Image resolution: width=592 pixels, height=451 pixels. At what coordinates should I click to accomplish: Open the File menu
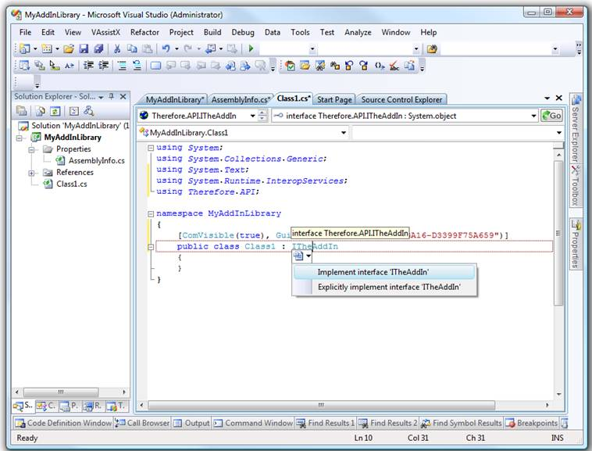(x=25, y=33)
